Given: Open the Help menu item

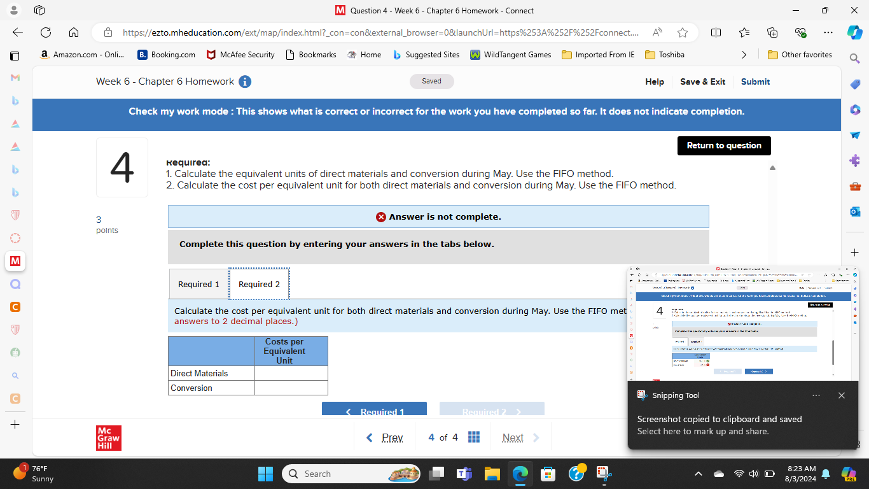Looking at the screenshot, I should (654, 81).
